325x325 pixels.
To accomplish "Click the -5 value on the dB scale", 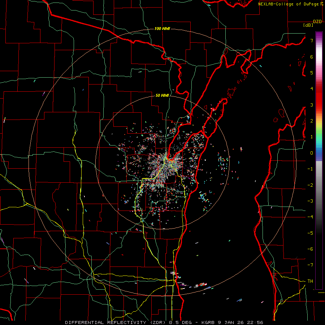I will (310, 233).
